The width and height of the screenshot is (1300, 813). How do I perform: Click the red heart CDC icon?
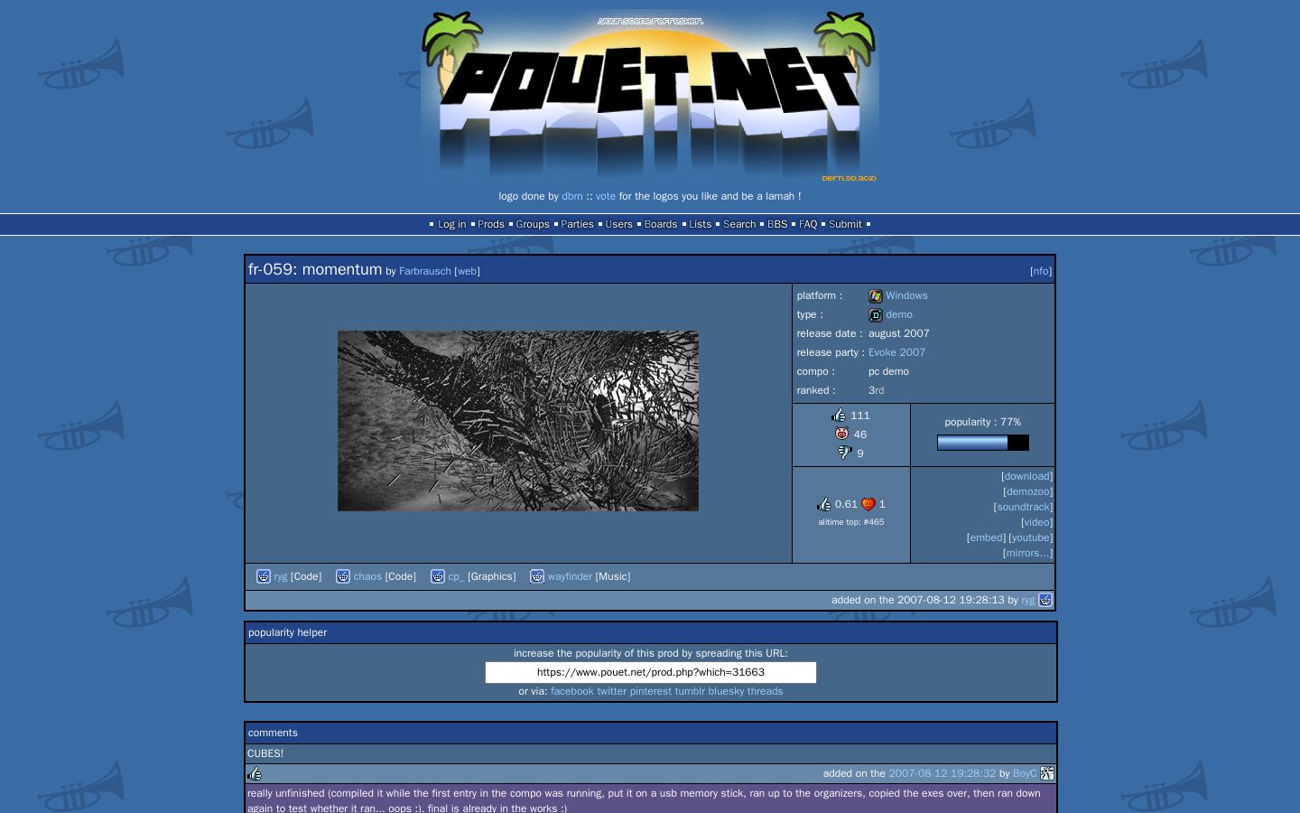[868, 504]
